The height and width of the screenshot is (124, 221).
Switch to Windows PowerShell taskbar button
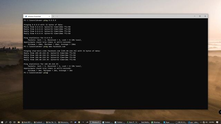point(95,122)
